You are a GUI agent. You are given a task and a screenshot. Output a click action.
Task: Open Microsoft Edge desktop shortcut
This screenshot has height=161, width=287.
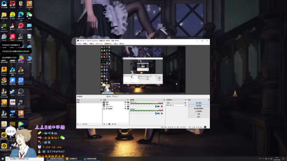(x=21, y=16)
